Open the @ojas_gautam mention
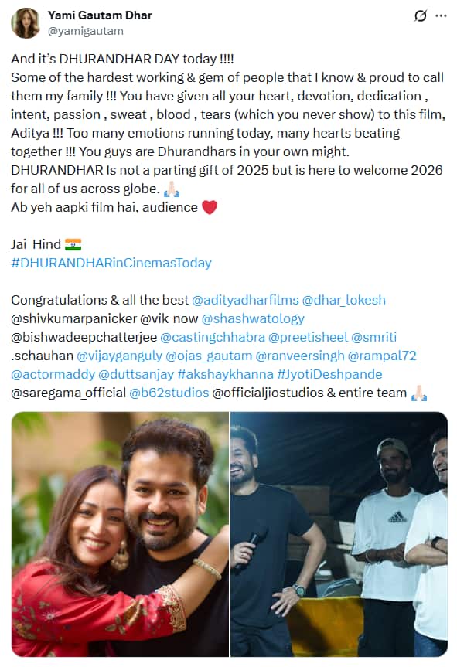This screenshot has width=457, height=667. pyautogui.click(x=209, y=356)
